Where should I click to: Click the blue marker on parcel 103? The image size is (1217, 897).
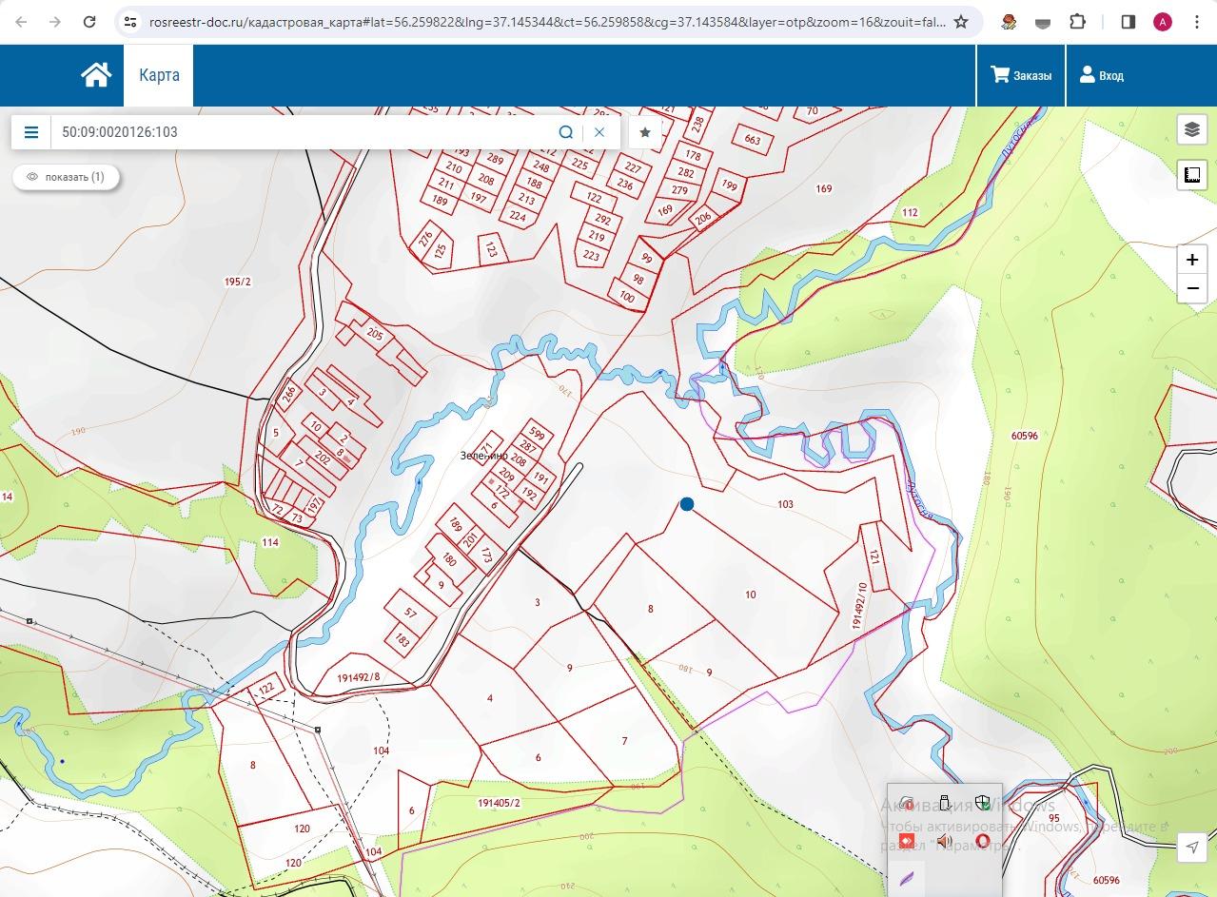coord(687,504)
